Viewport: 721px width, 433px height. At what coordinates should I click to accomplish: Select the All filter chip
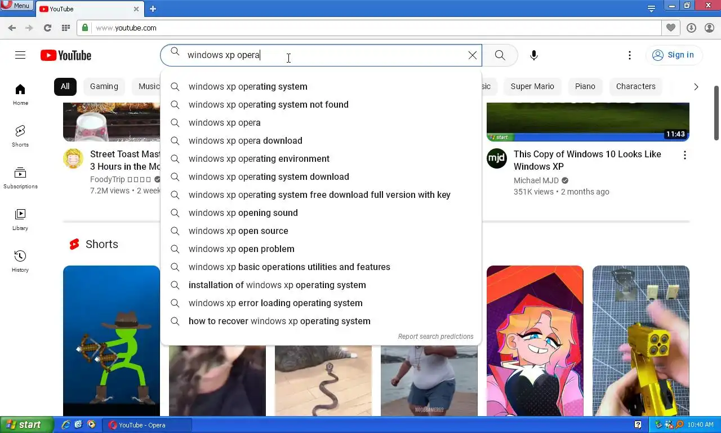tap(65, 86)
